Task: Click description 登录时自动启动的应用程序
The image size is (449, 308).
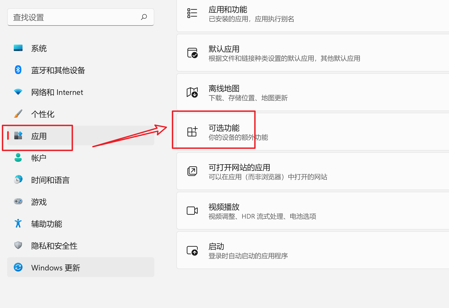Action: click(248, 256)
